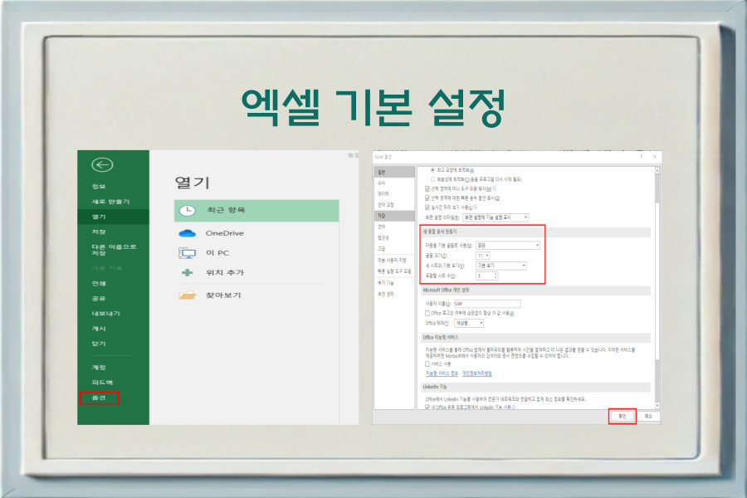The image size is (747, 498).
Task: Open 게시 in the backstage menu
Action: (x=99, y=329)
